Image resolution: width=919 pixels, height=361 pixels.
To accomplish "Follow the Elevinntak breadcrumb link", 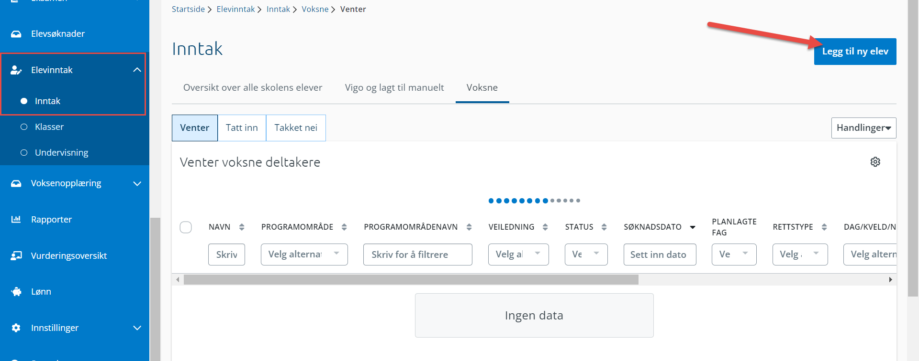I will (235, 9).
